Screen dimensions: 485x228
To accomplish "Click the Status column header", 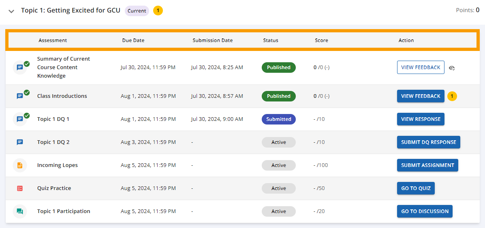I will [271, 40].
